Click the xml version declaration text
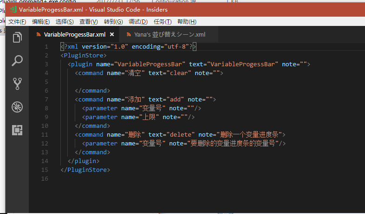 128,47
